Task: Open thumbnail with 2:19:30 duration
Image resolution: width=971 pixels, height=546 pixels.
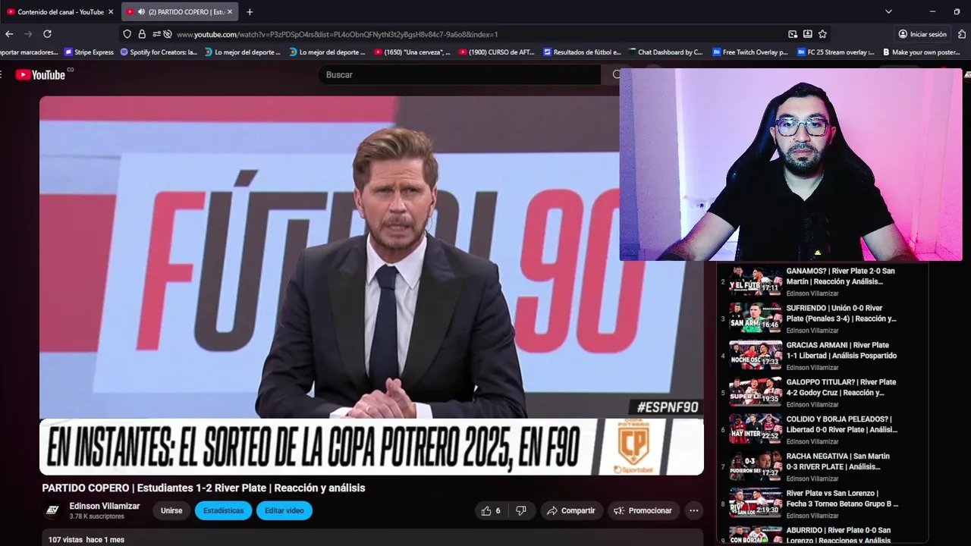Action: [x=756, y=503]
